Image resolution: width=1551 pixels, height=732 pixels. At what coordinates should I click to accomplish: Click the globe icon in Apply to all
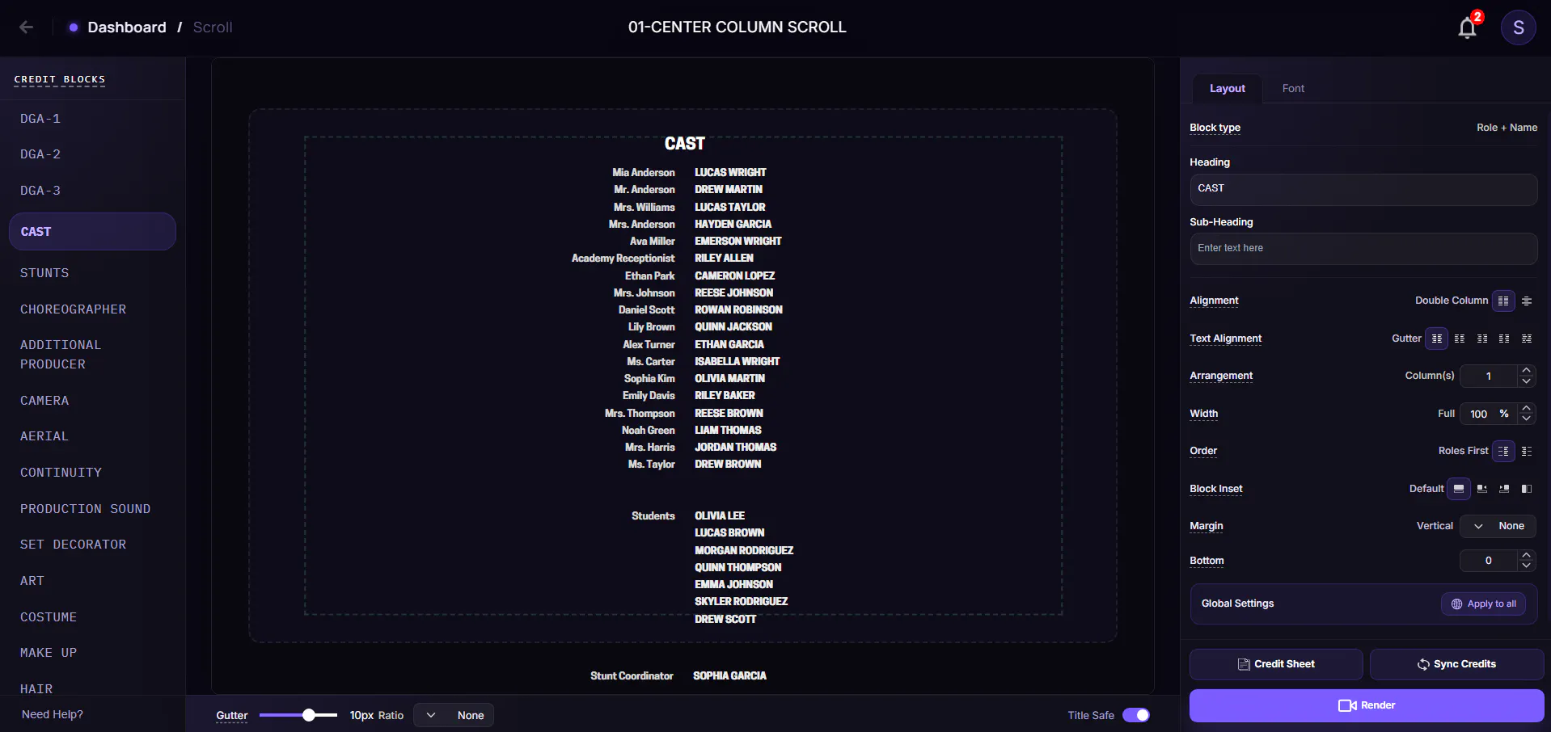click(x=1456, y=604)
